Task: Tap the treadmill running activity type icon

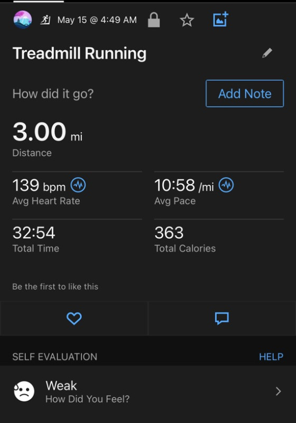Action: [x=45, y=20]
